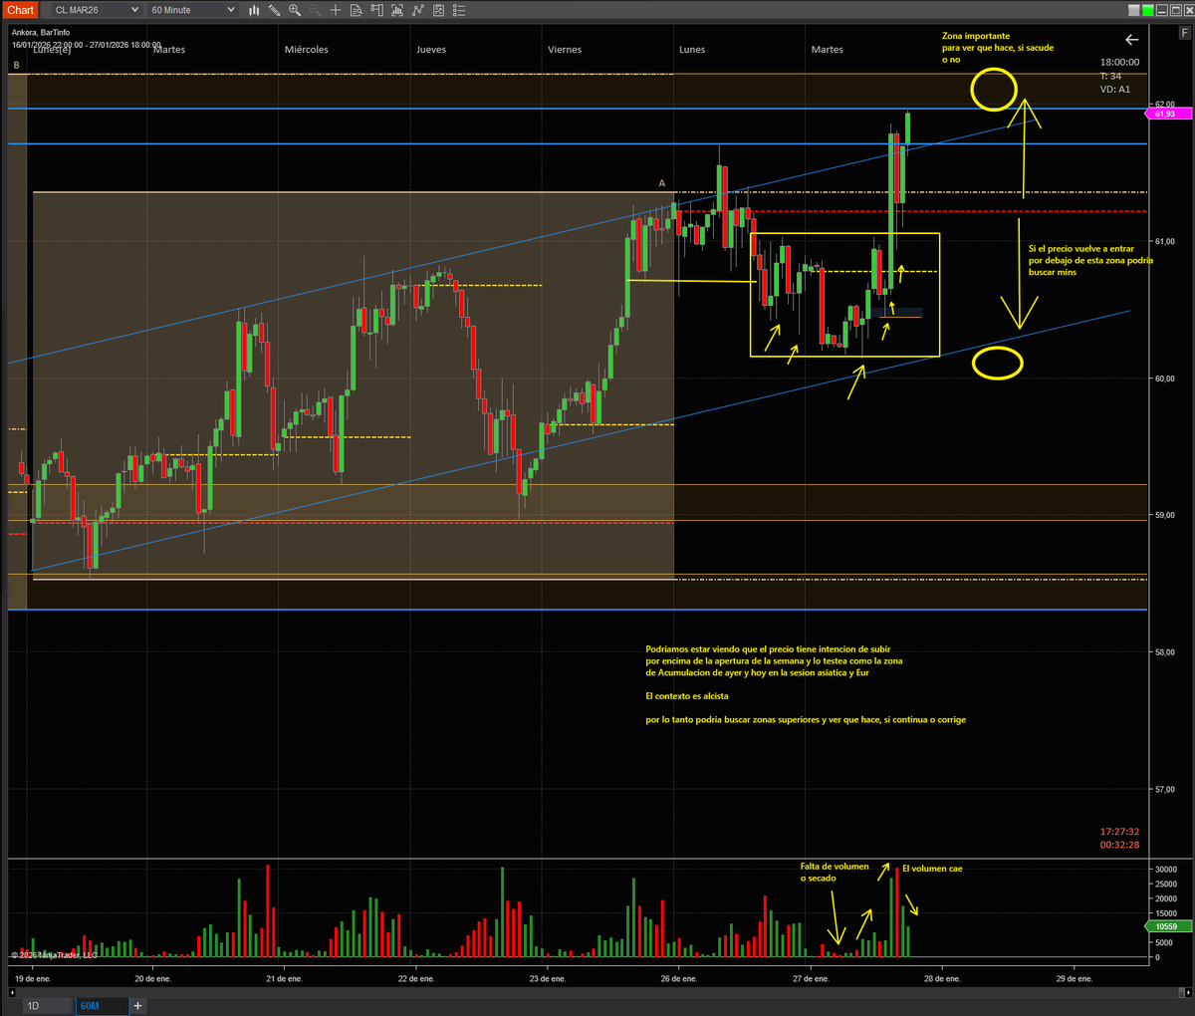
Task: Click the 17:27:32 clock readout
Action: (1119, 832)
